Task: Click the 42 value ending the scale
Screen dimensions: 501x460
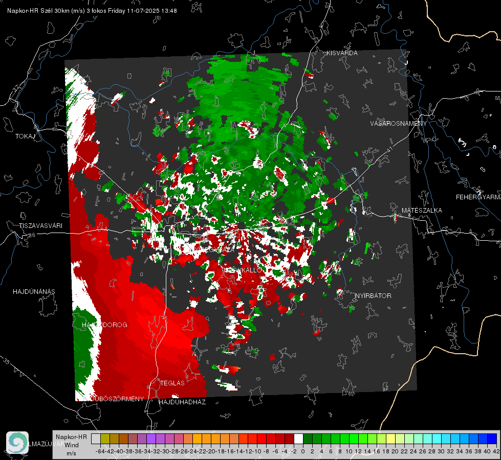Action: pos(496,451)
